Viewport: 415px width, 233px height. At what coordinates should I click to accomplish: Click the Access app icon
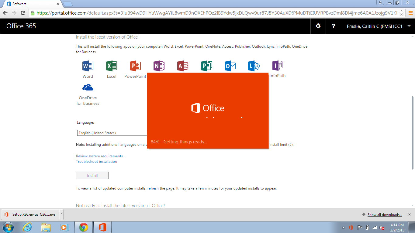pos(183,66)
